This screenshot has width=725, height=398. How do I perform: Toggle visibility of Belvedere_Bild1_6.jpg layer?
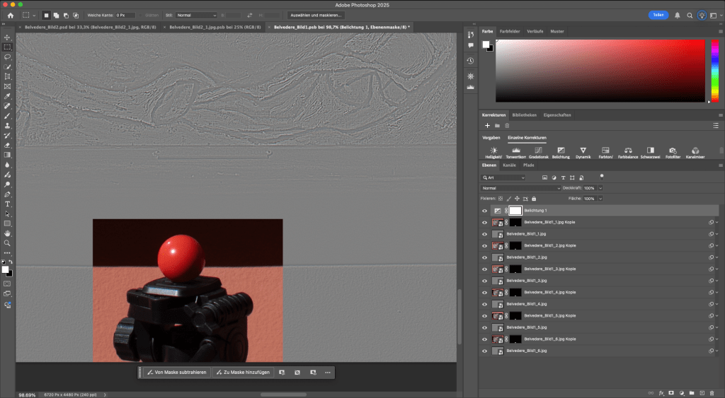485,351
